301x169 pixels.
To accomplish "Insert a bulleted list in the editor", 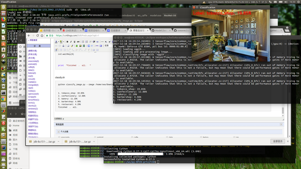I will 83,42.
